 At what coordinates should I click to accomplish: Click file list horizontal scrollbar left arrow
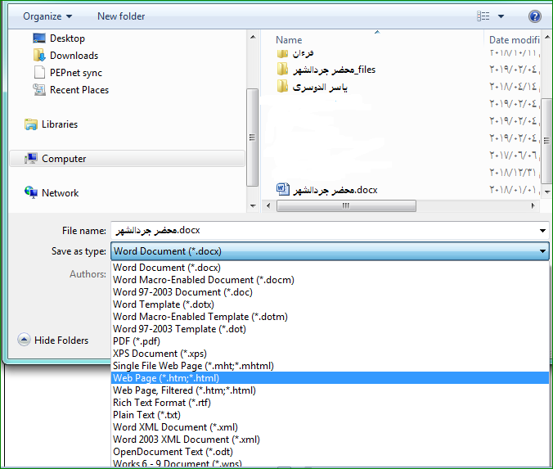268,205
